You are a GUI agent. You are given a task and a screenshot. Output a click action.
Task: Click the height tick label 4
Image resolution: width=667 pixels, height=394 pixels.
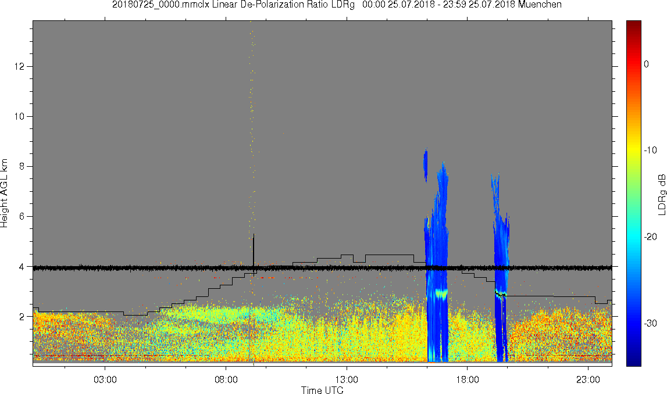pos(22,267)
